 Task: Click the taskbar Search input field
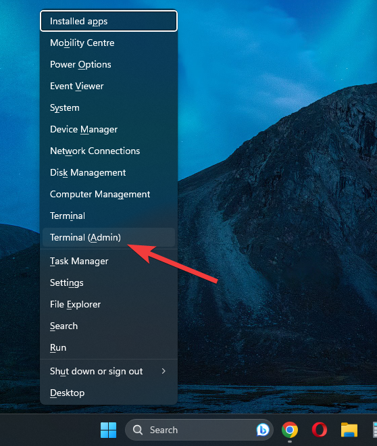[x=199, y=430]
